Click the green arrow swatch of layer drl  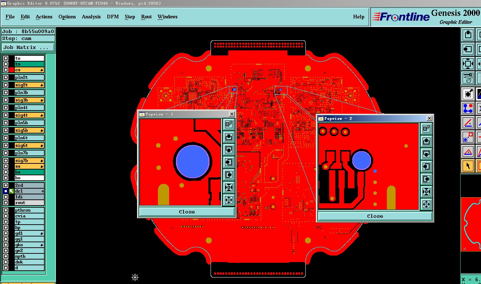click(x=12, y=191)
